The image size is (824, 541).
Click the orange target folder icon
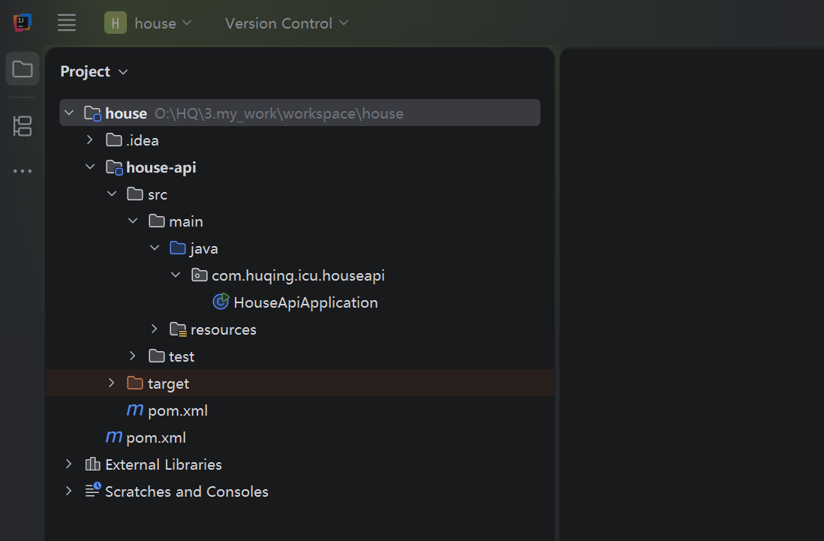click(135, 383)
